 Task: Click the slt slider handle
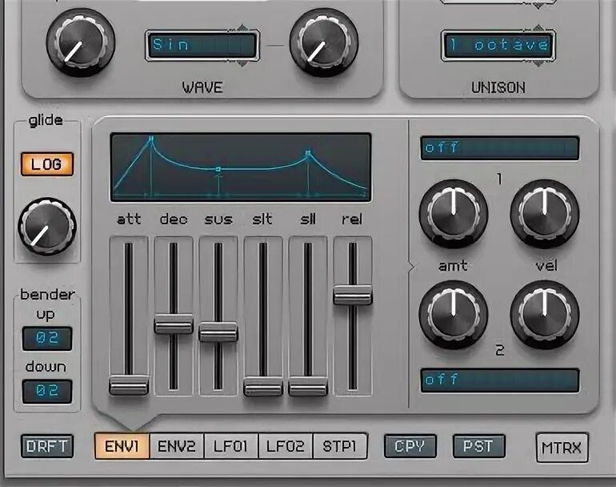pyautogui.click(x=263, y=386)
